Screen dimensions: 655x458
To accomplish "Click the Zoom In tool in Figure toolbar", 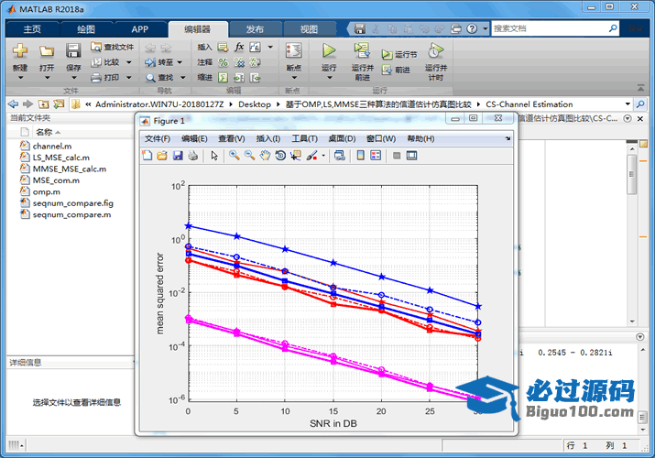I will (235, 156).
